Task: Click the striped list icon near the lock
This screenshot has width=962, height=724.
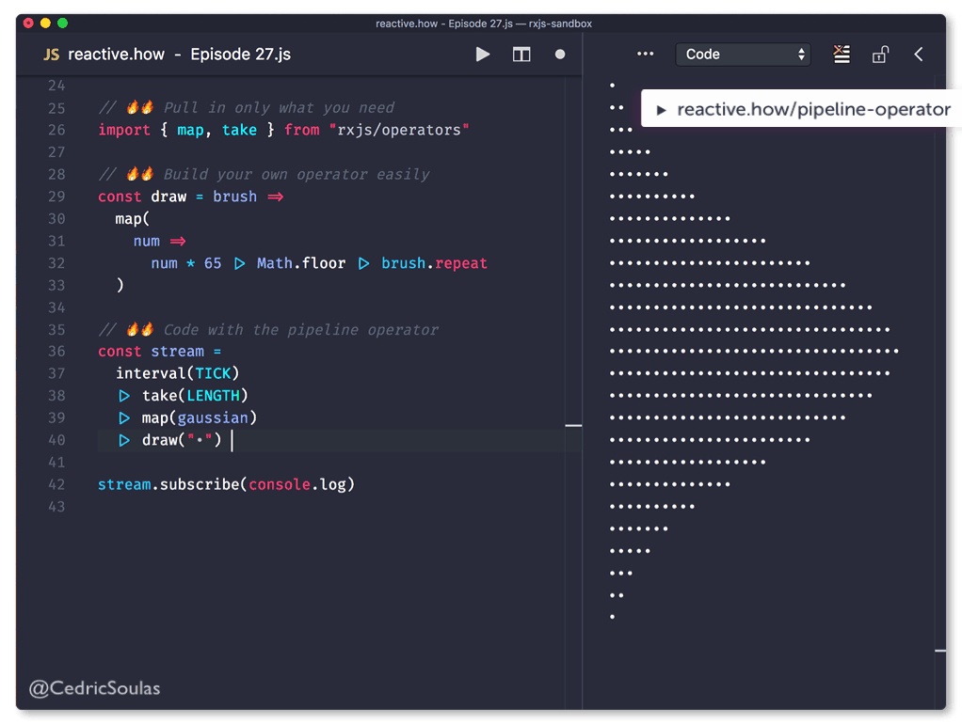Action: (x=841, y=54)
